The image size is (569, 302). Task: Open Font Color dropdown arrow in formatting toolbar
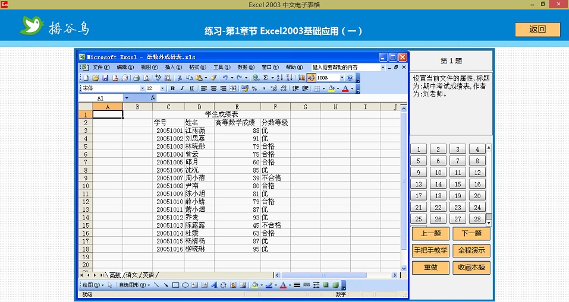(x=352, y=88)
